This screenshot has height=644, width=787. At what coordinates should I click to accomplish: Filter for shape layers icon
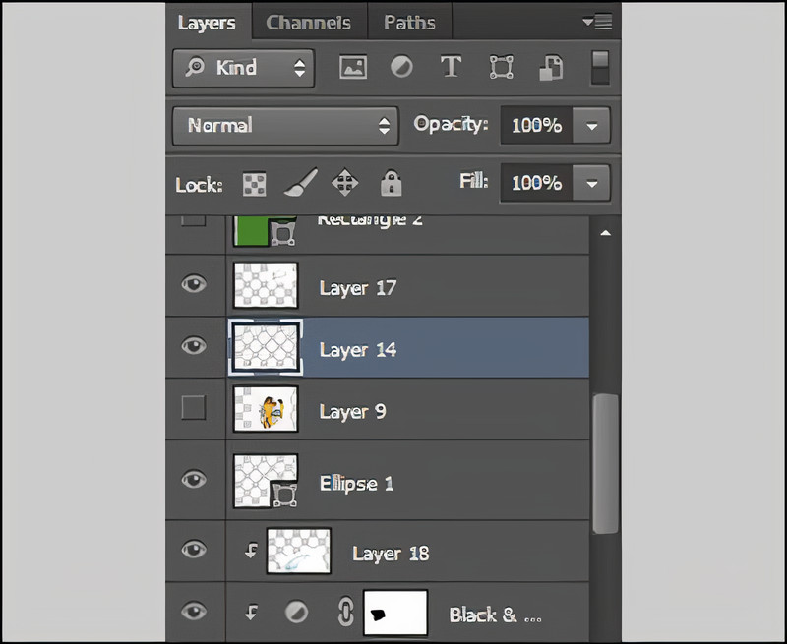click(501, 68)
